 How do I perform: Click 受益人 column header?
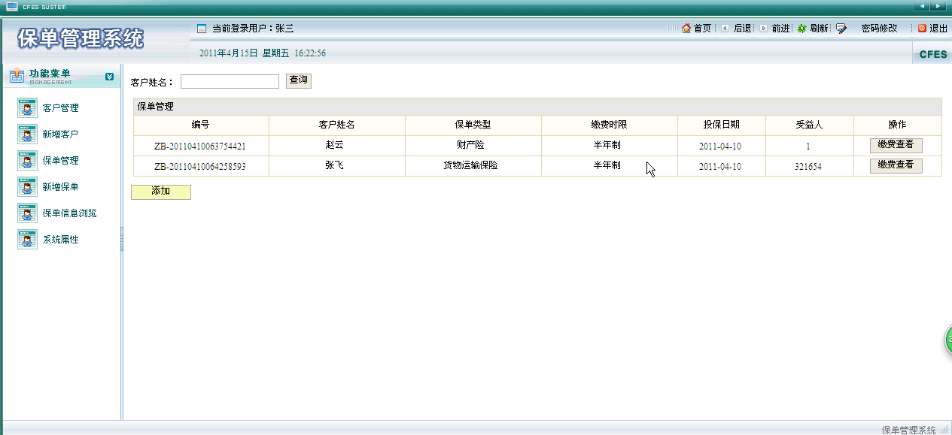pyautogui.click(x=809, y=125)
